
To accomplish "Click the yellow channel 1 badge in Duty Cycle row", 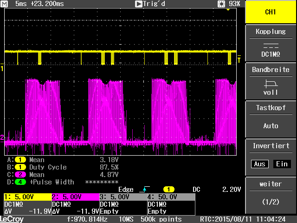I will tap(20, 167).
